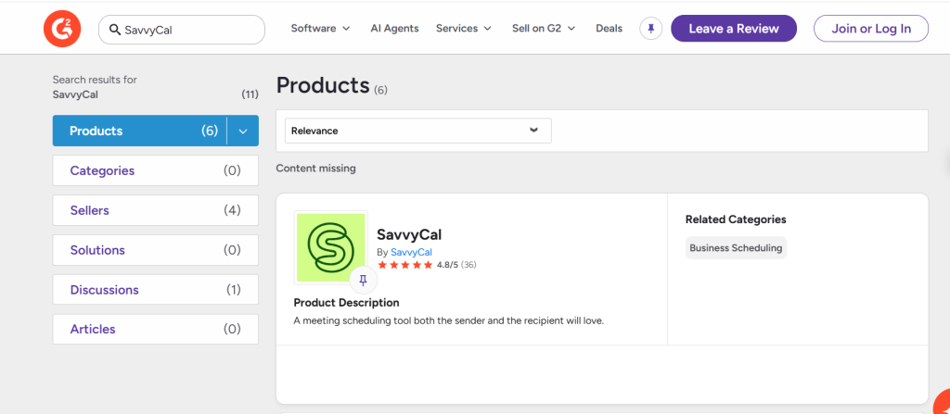Select the Sellers results tab

pyautogui.click(x=156, y=210)
